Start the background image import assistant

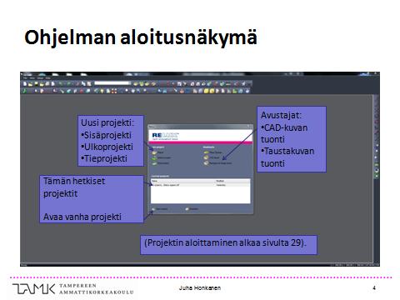point(206,162)
